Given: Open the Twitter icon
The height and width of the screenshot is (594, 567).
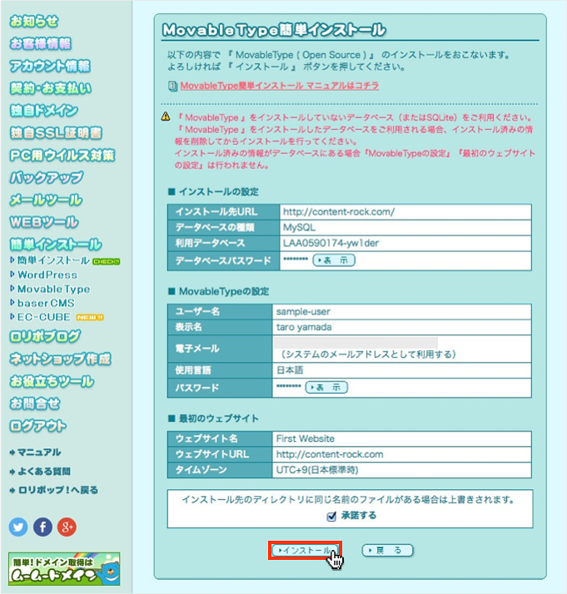Looking at the screenshot, I should [18, 527].
